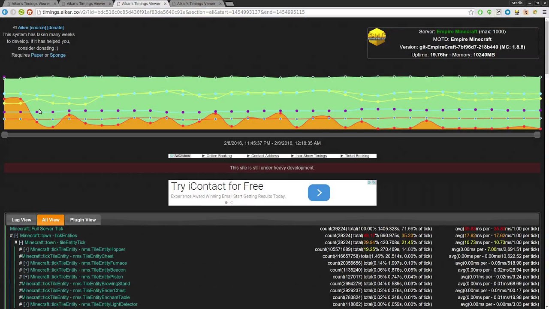The image size is (549, 309).
Task: Click the AdChoices info icon on iContact ad
Action: click(369, 182)
